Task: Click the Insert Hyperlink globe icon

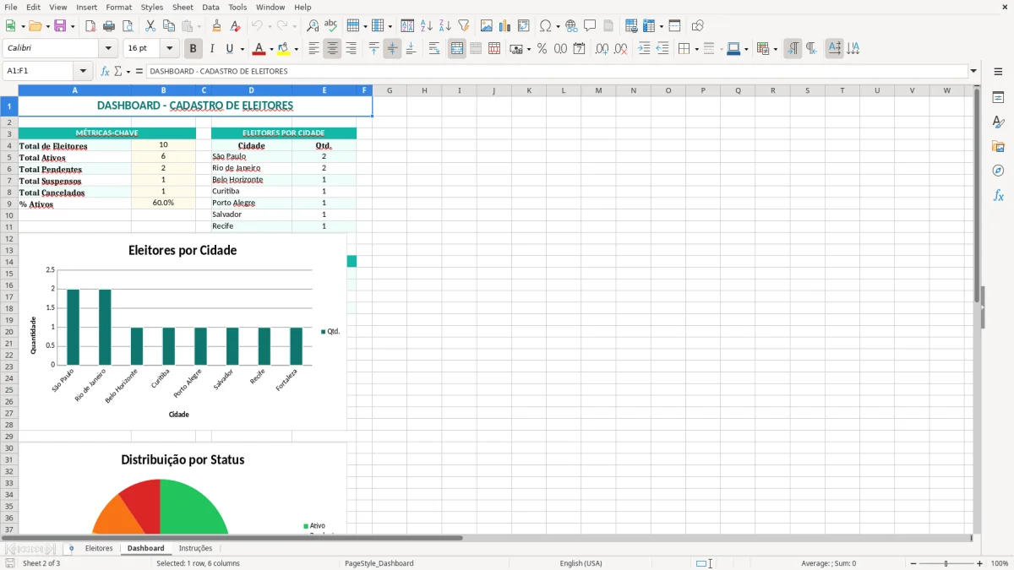Action: point(571,26)
